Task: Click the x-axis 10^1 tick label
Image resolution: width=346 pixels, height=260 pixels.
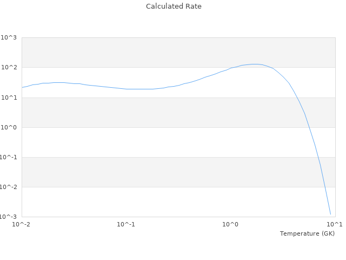Action: coord(334,224)
